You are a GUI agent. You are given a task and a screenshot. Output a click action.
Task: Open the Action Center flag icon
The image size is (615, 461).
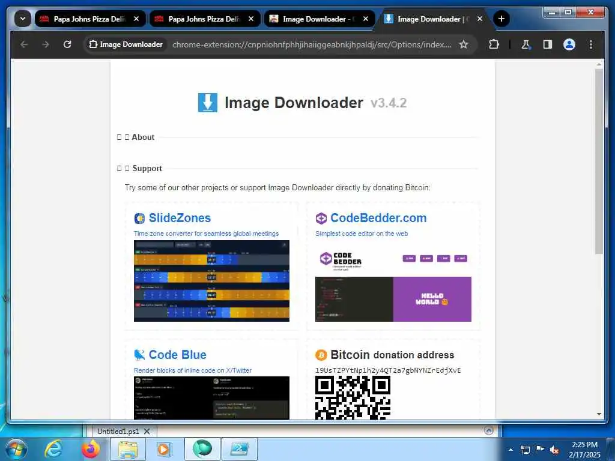540,450
